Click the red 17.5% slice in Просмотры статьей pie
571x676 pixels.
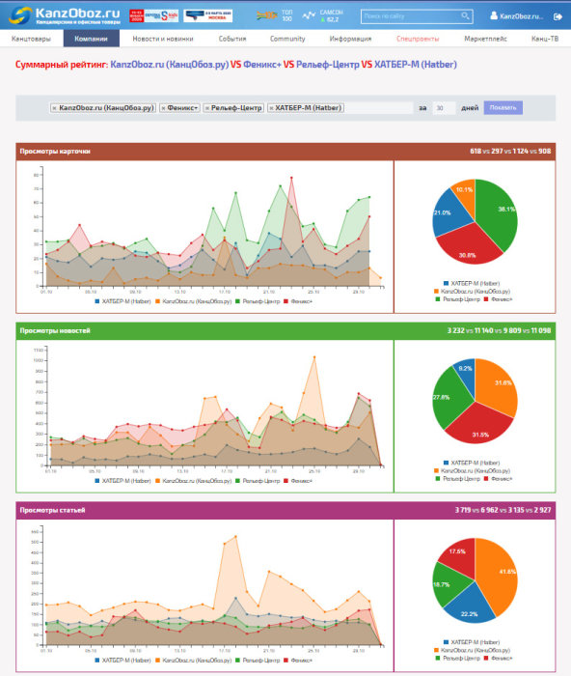460,556
